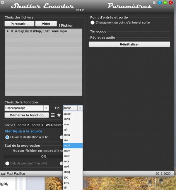Collapse the output format dropdown arrow

(80, 108)
